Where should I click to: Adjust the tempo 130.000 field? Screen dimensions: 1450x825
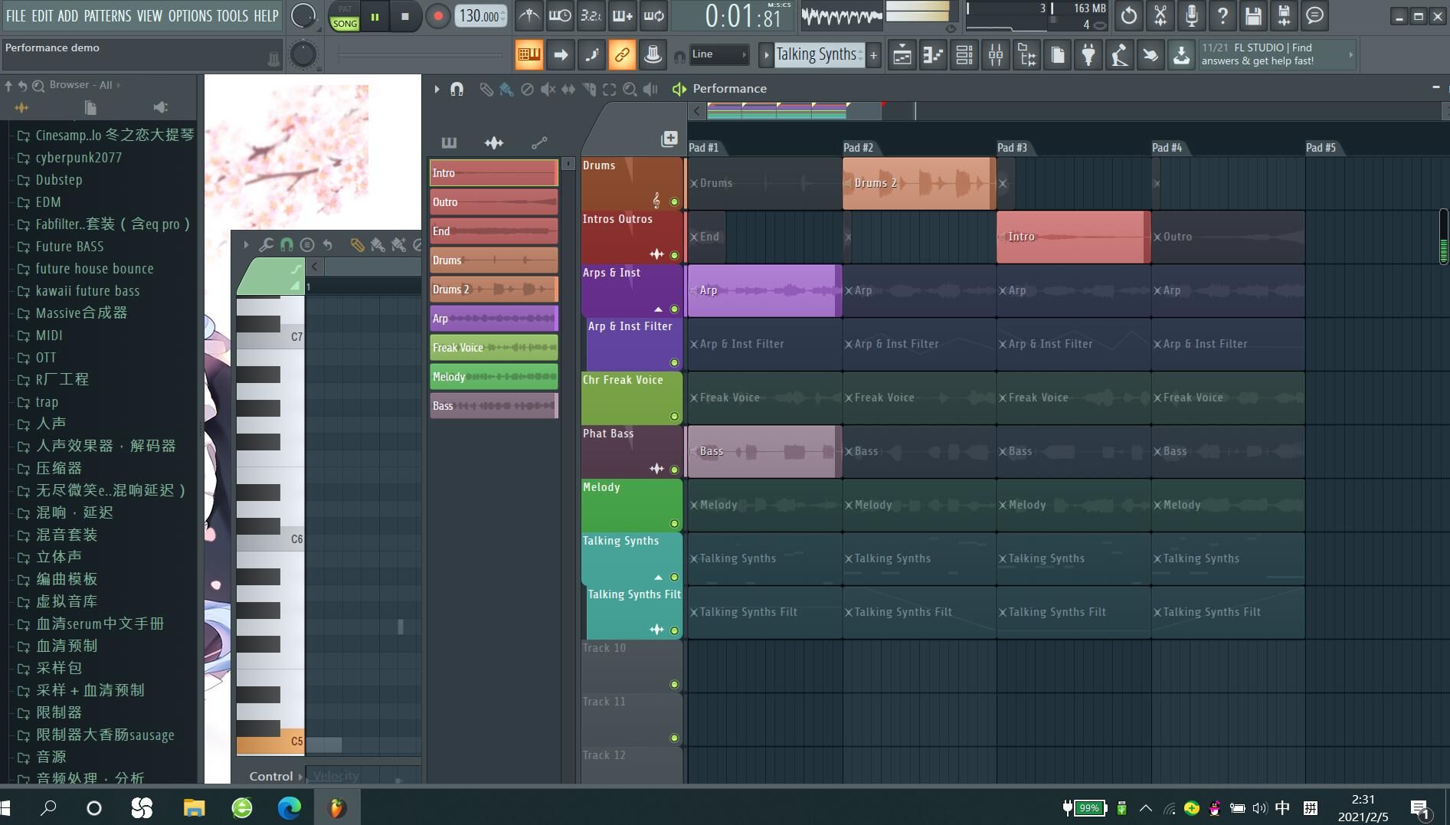coord(479,16)
